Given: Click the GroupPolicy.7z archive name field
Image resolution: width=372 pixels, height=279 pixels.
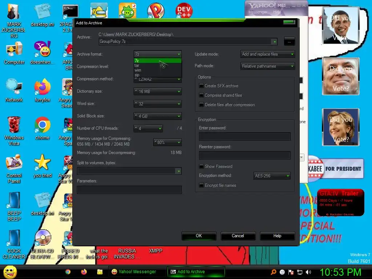Looking at the screenshot, I should (x=188, y=41).
